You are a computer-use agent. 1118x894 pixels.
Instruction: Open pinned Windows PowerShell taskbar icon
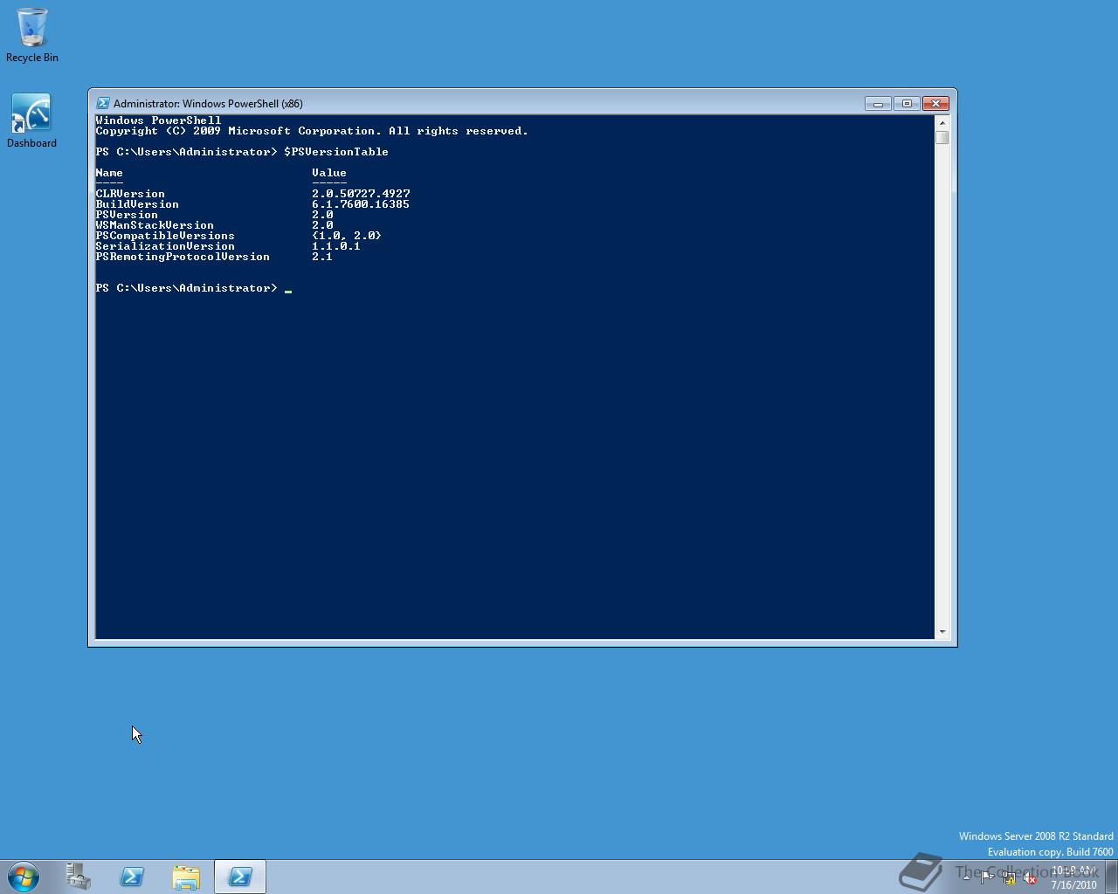(x=132, y=877)
